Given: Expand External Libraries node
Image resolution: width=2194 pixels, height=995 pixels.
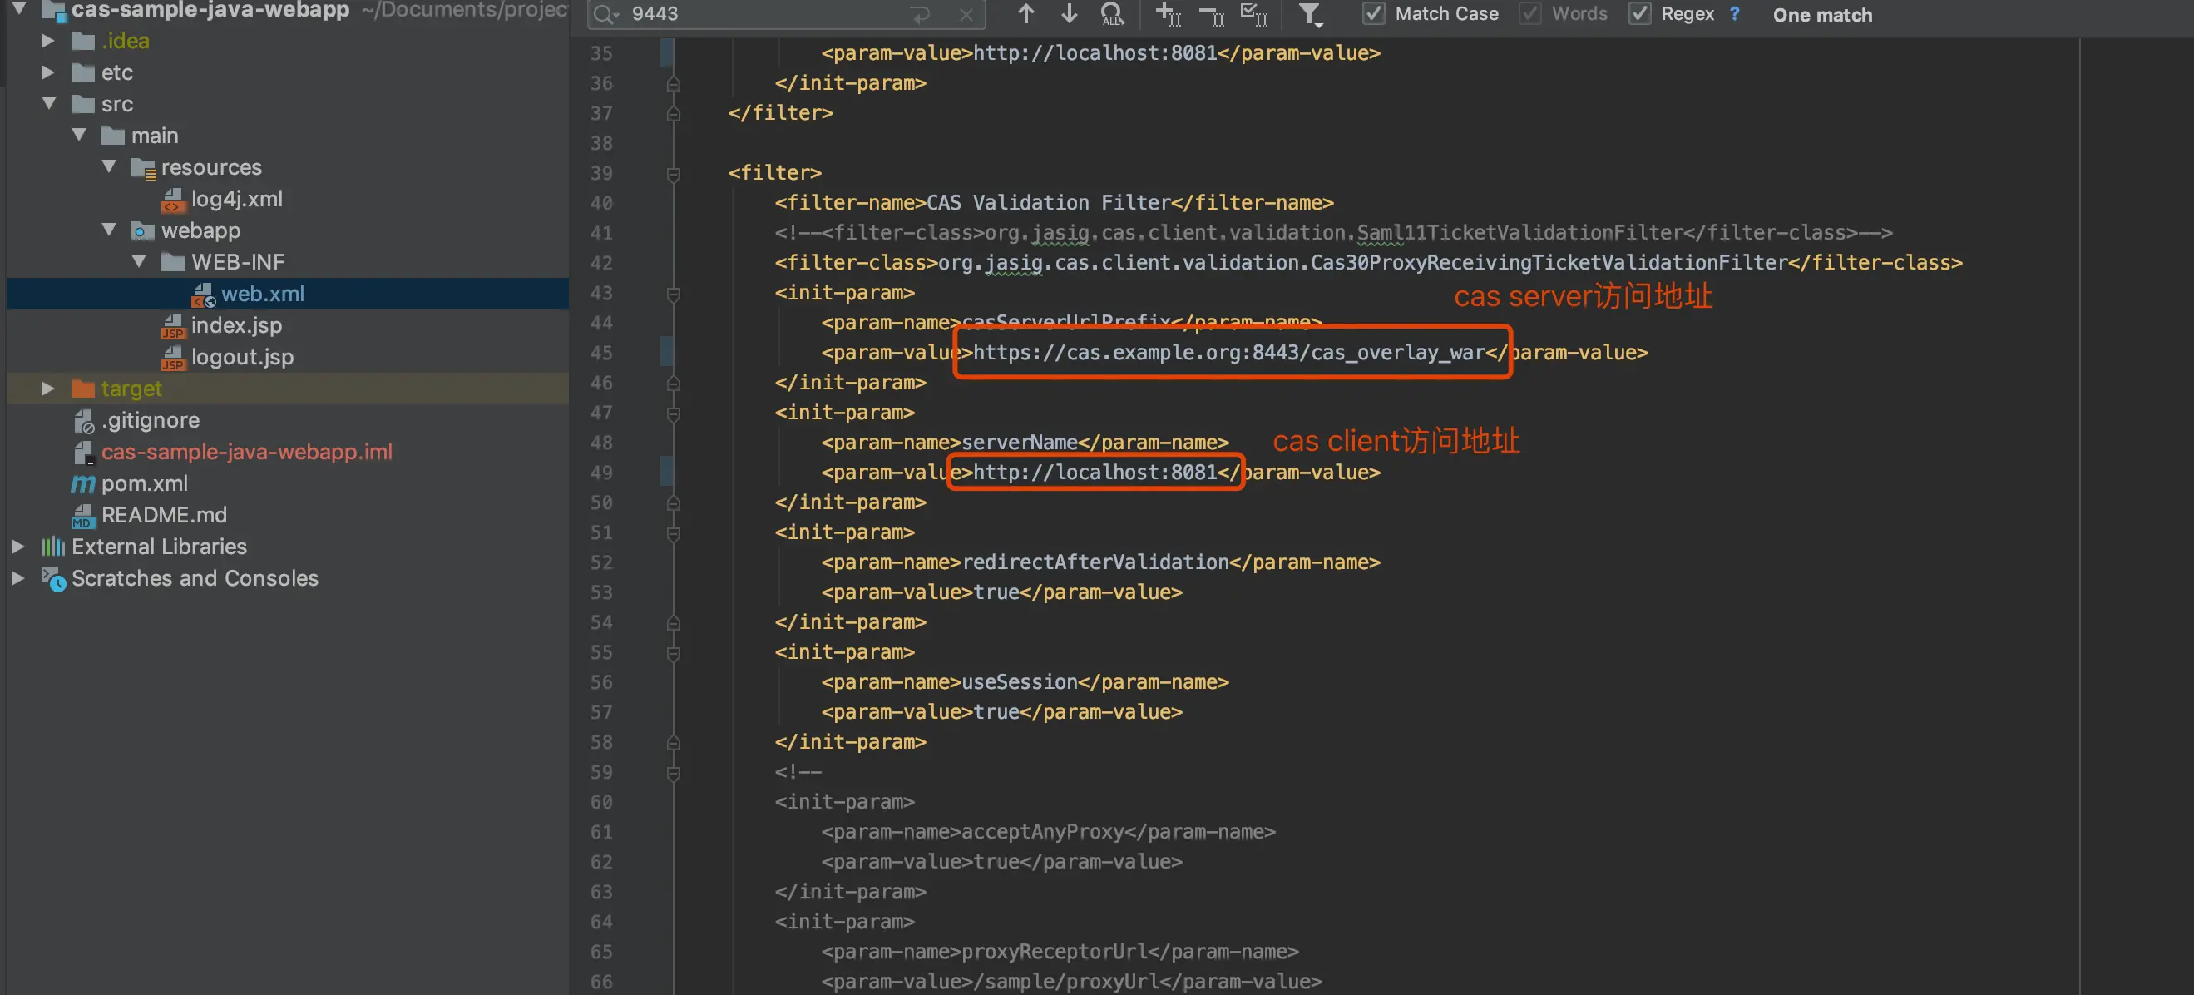Looking at the screenshot, I should pyautogui.click(x=17, y=546).
